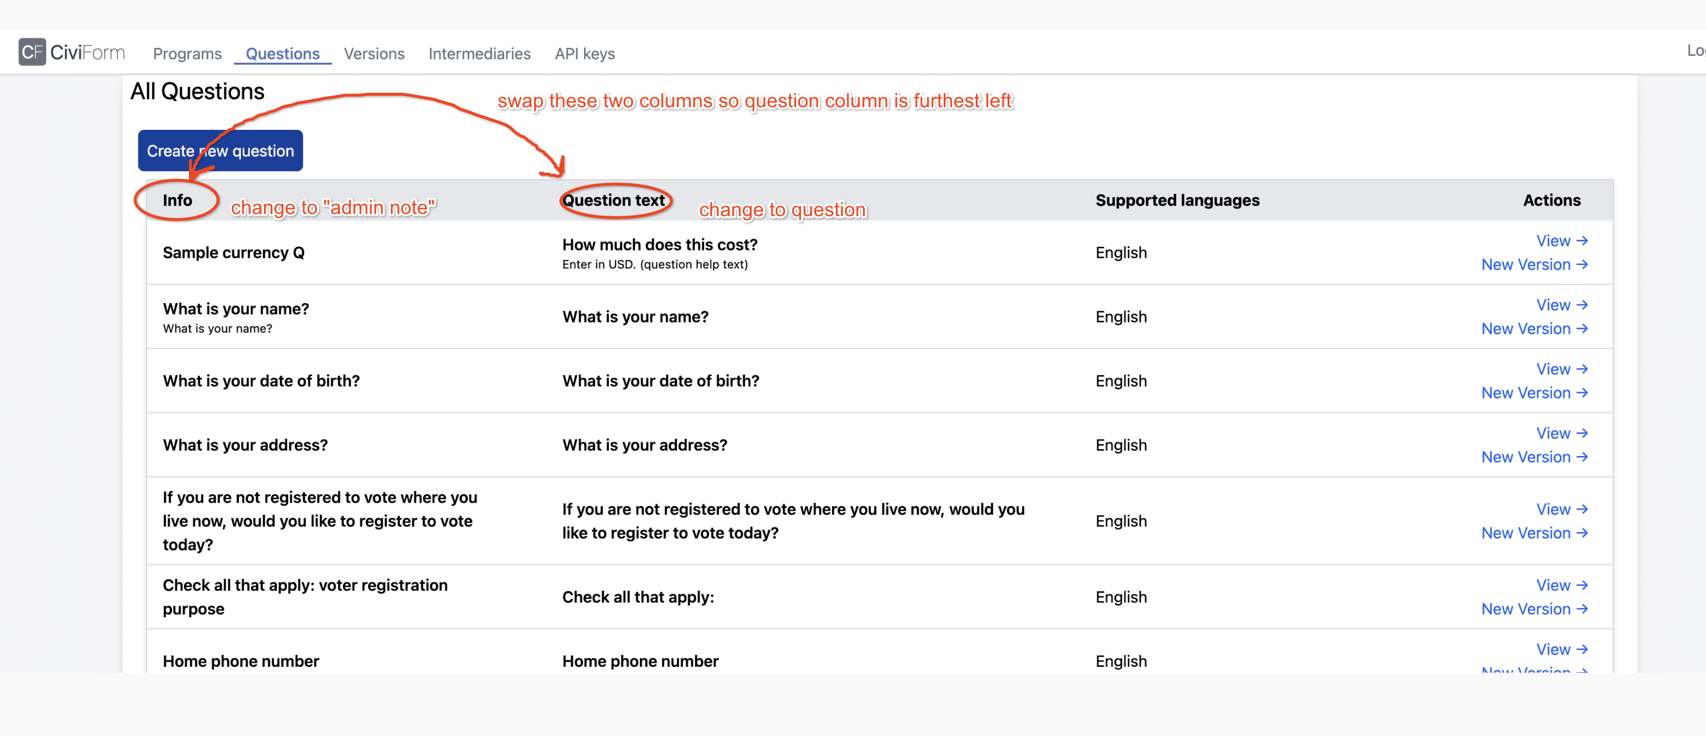Open the Programs tab
1706x736 pixels.
(187, 54)
